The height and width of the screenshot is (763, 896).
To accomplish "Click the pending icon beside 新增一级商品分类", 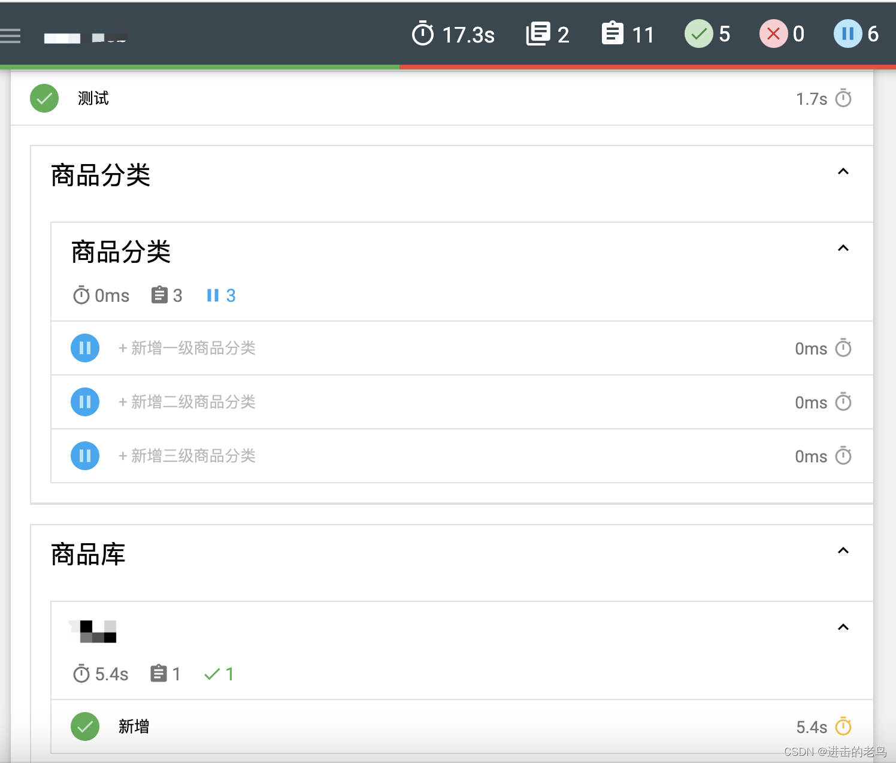I will [84, 348].
